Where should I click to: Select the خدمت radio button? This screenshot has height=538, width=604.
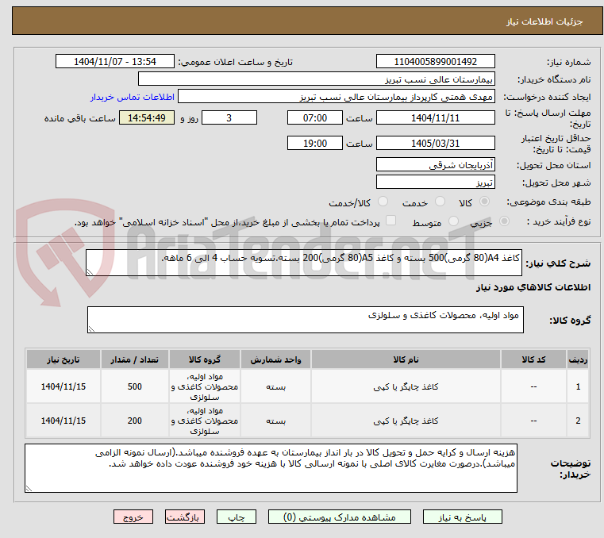440,202
